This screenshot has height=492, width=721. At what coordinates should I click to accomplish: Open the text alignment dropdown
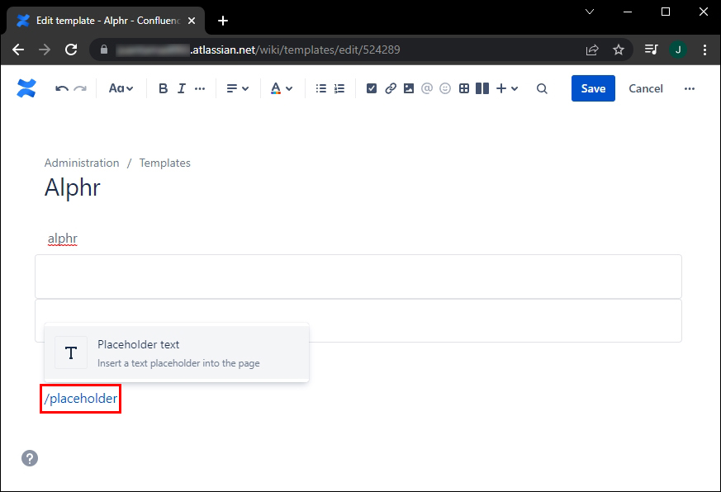[238, 88]
